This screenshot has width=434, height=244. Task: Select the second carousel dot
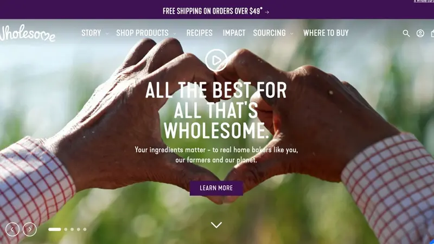(66, 229)
